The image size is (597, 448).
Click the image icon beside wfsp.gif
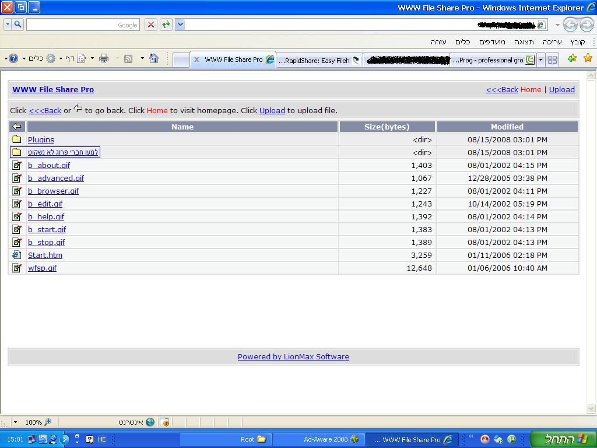click(17, 268)
